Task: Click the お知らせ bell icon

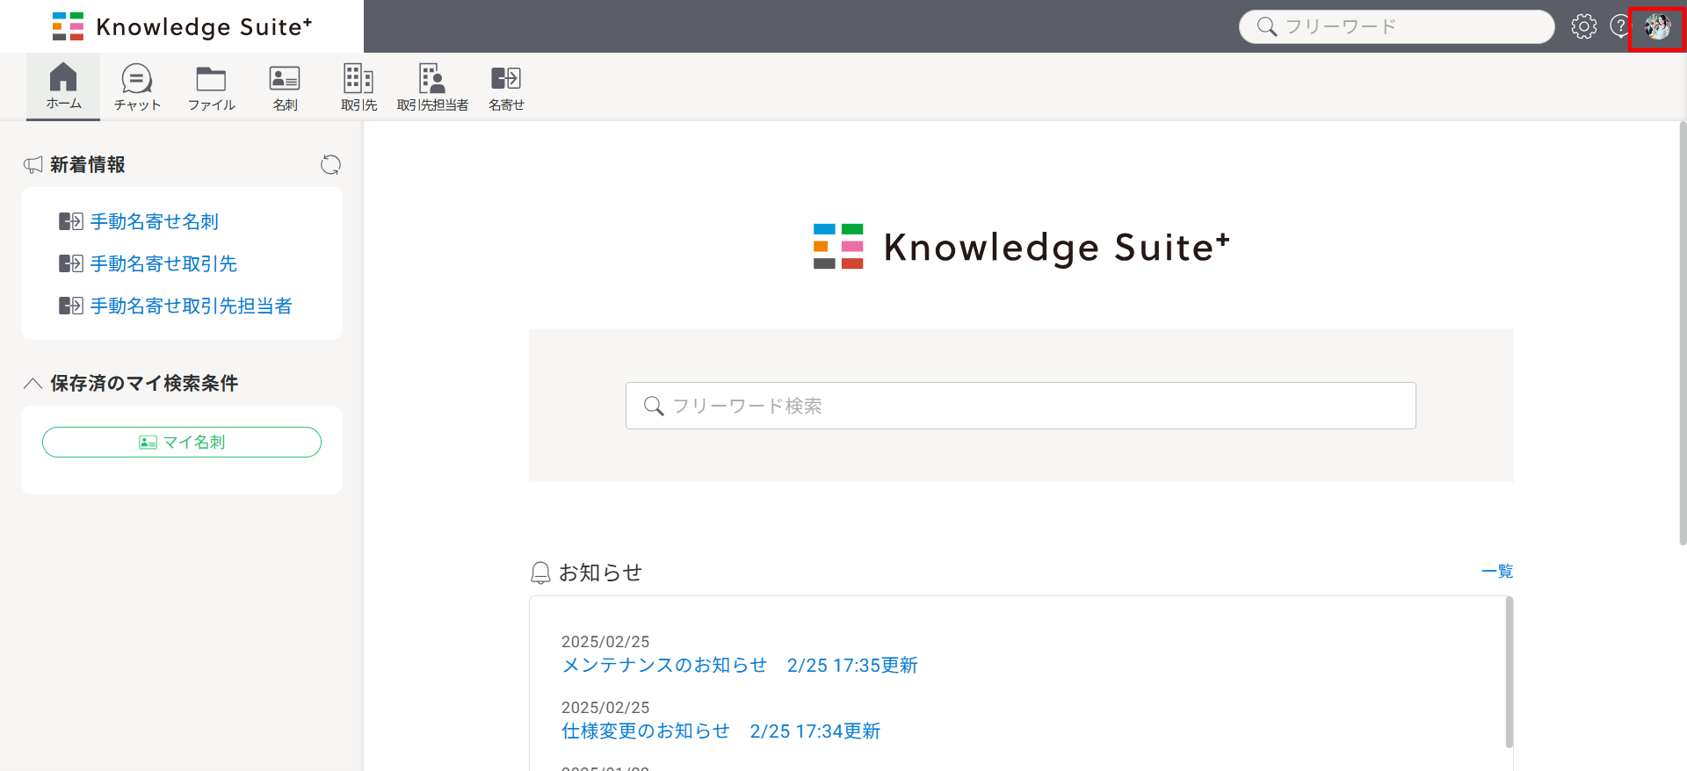Action: (x=540, y=573)
